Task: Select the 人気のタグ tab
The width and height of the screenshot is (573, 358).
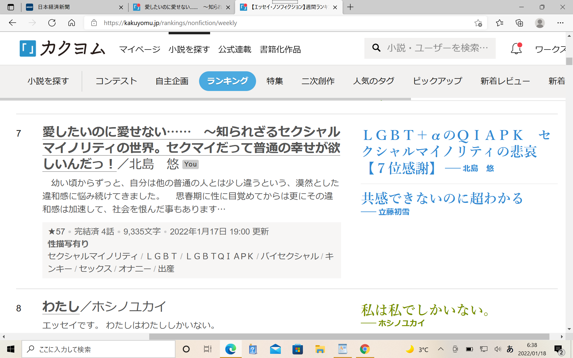Action: tap(374, 81)
